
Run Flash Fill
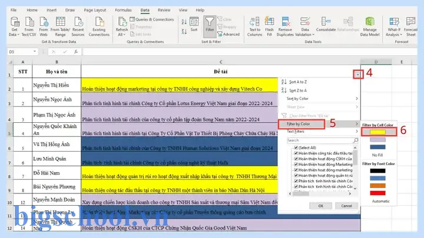tap(269, 26)
